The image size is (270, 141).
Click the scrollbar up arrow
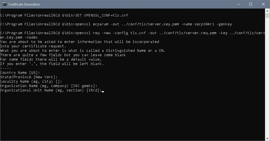(x=267, y=11)
